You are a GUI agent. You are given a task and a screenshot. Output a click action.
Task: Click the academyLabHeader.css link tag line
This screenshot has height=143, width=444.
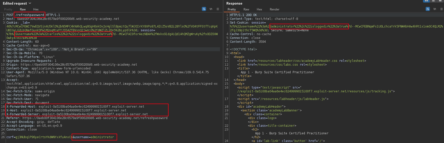click(x=302, y=61)
